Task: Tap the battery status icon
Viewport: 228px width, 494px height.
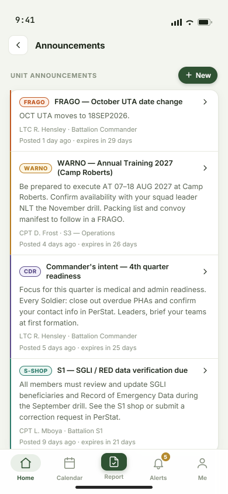Action: (205, 22)
